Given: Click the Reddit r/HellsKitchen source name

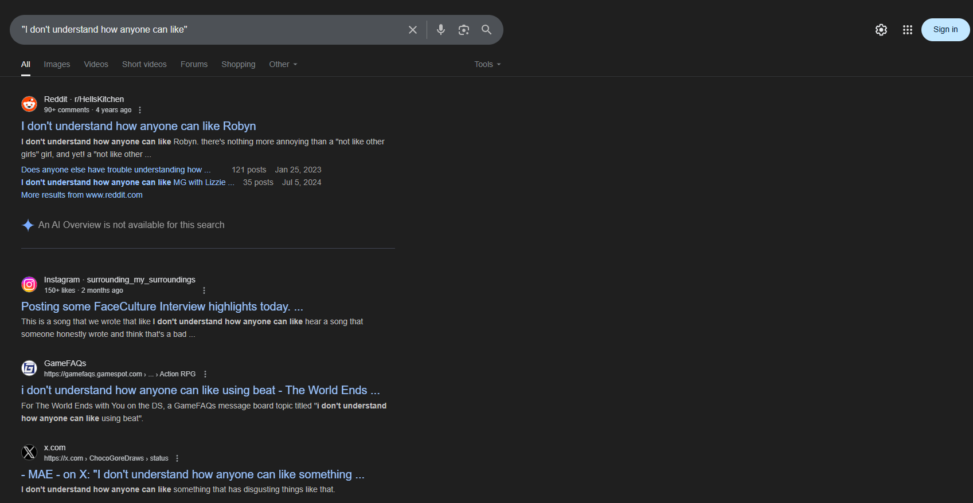Looking at the screenshot, I should [x=84, y=99].
